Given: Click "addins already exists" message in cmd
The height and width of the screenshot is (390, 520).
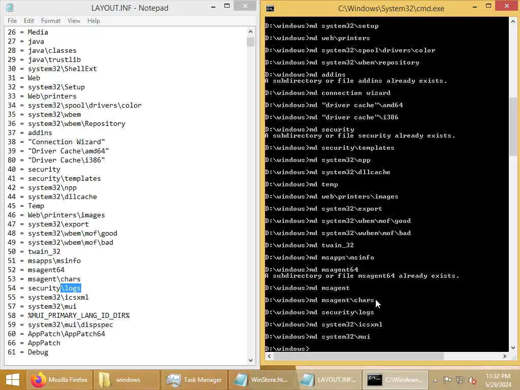Looking at the screenshot, I should pos(356,81).
